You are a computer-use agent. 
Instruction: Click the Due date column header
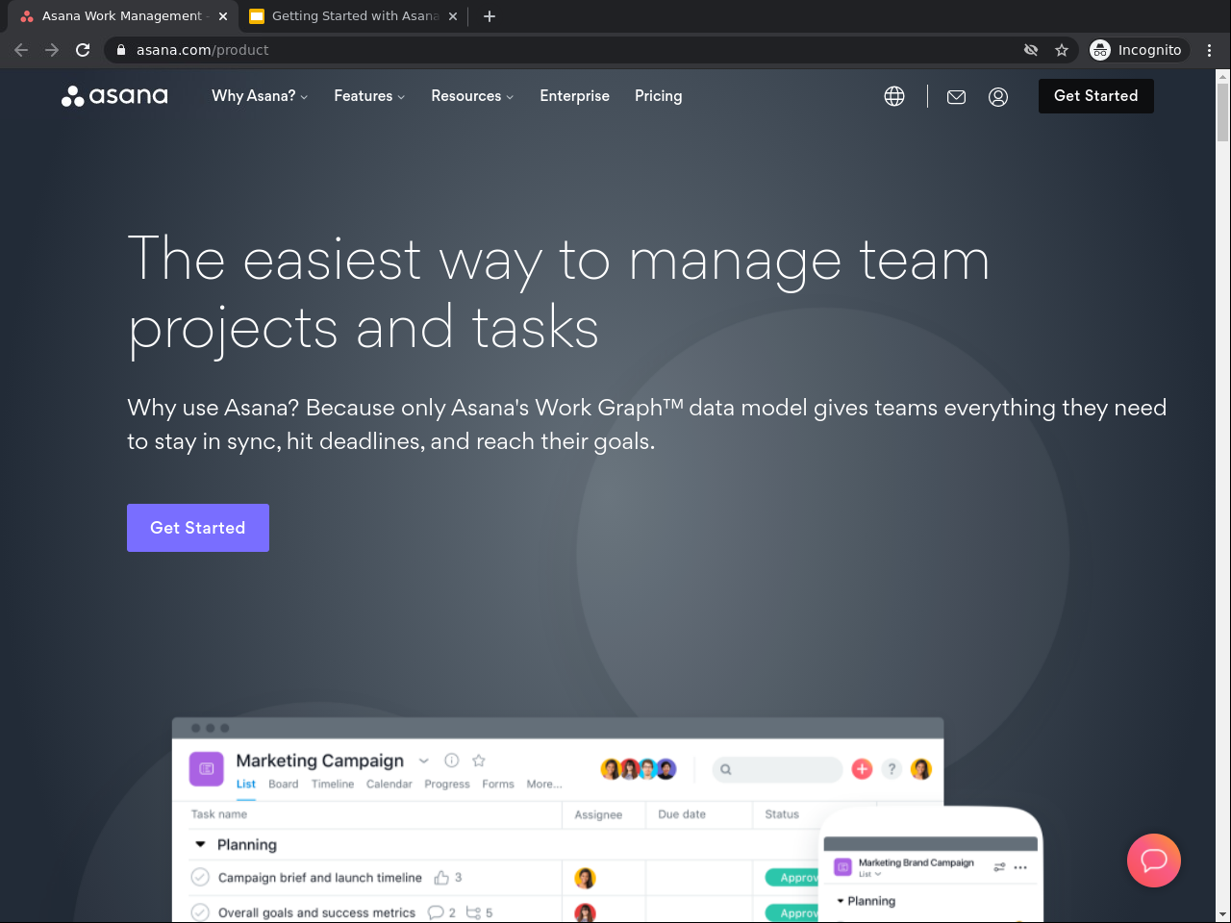click(x=682, y=814)
